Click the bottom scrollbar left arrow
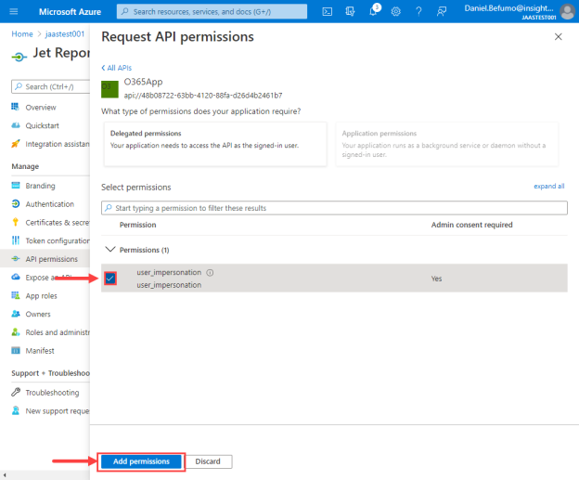Viewport: 579px width, 480px height. 5,475
